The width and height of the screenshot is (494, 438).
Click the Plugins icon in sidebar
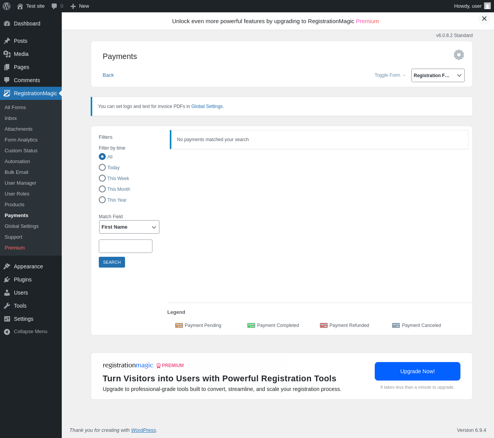[x=7, y=280]
